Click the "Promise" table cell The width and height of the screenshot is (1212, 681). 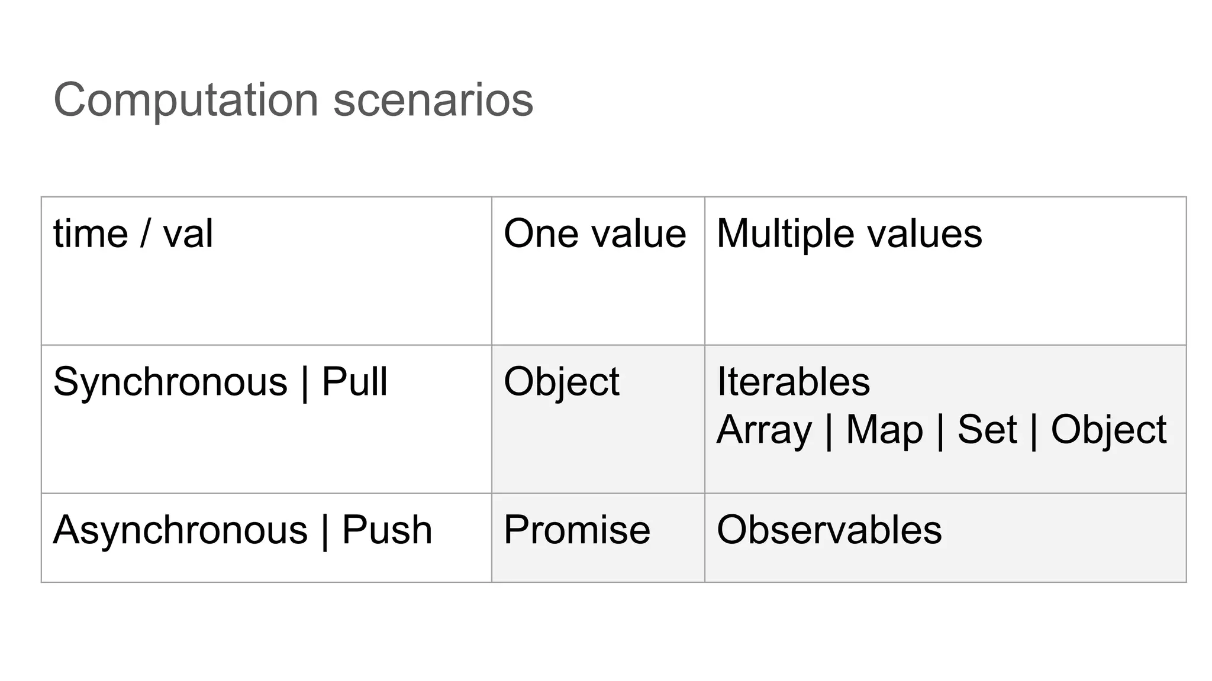[x=577, y=530]
